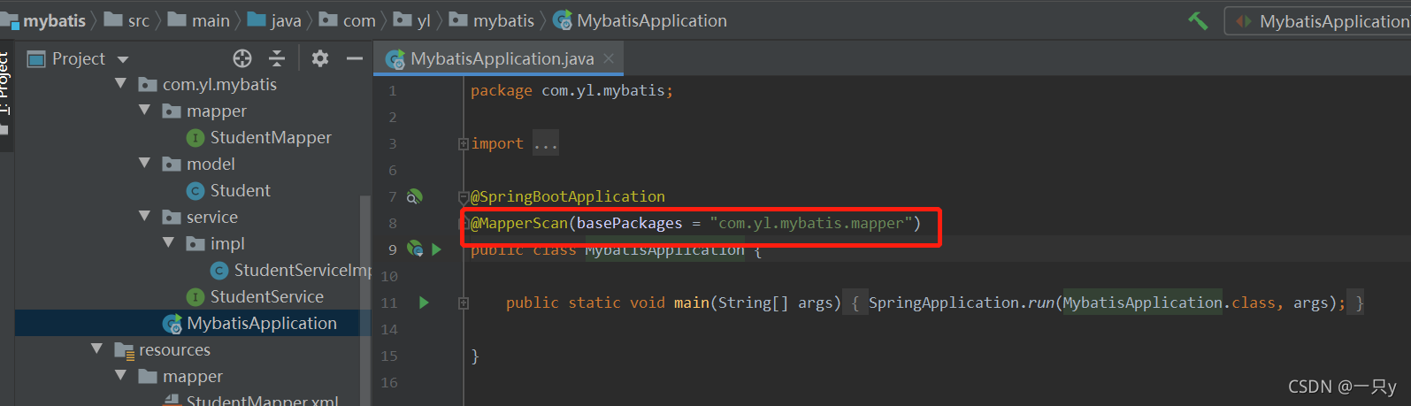Viewport: 1411px width, 406px height.
Task: Collapse the mapper package node under com.yl.mybatis
Action: [x=145, y=111]
